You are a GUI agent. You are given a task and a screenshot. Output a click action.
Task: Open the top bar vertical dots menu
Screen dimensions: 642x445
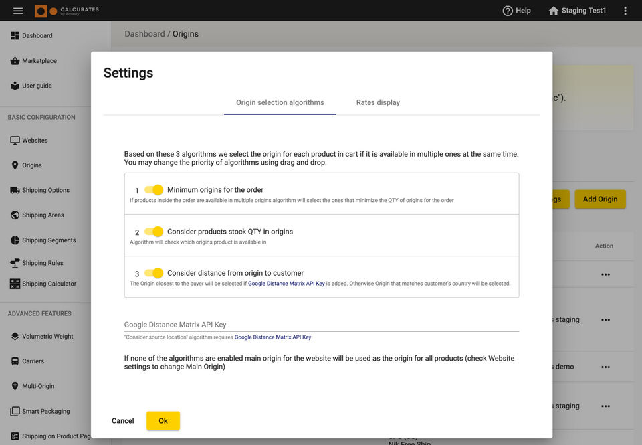[625, 11]
